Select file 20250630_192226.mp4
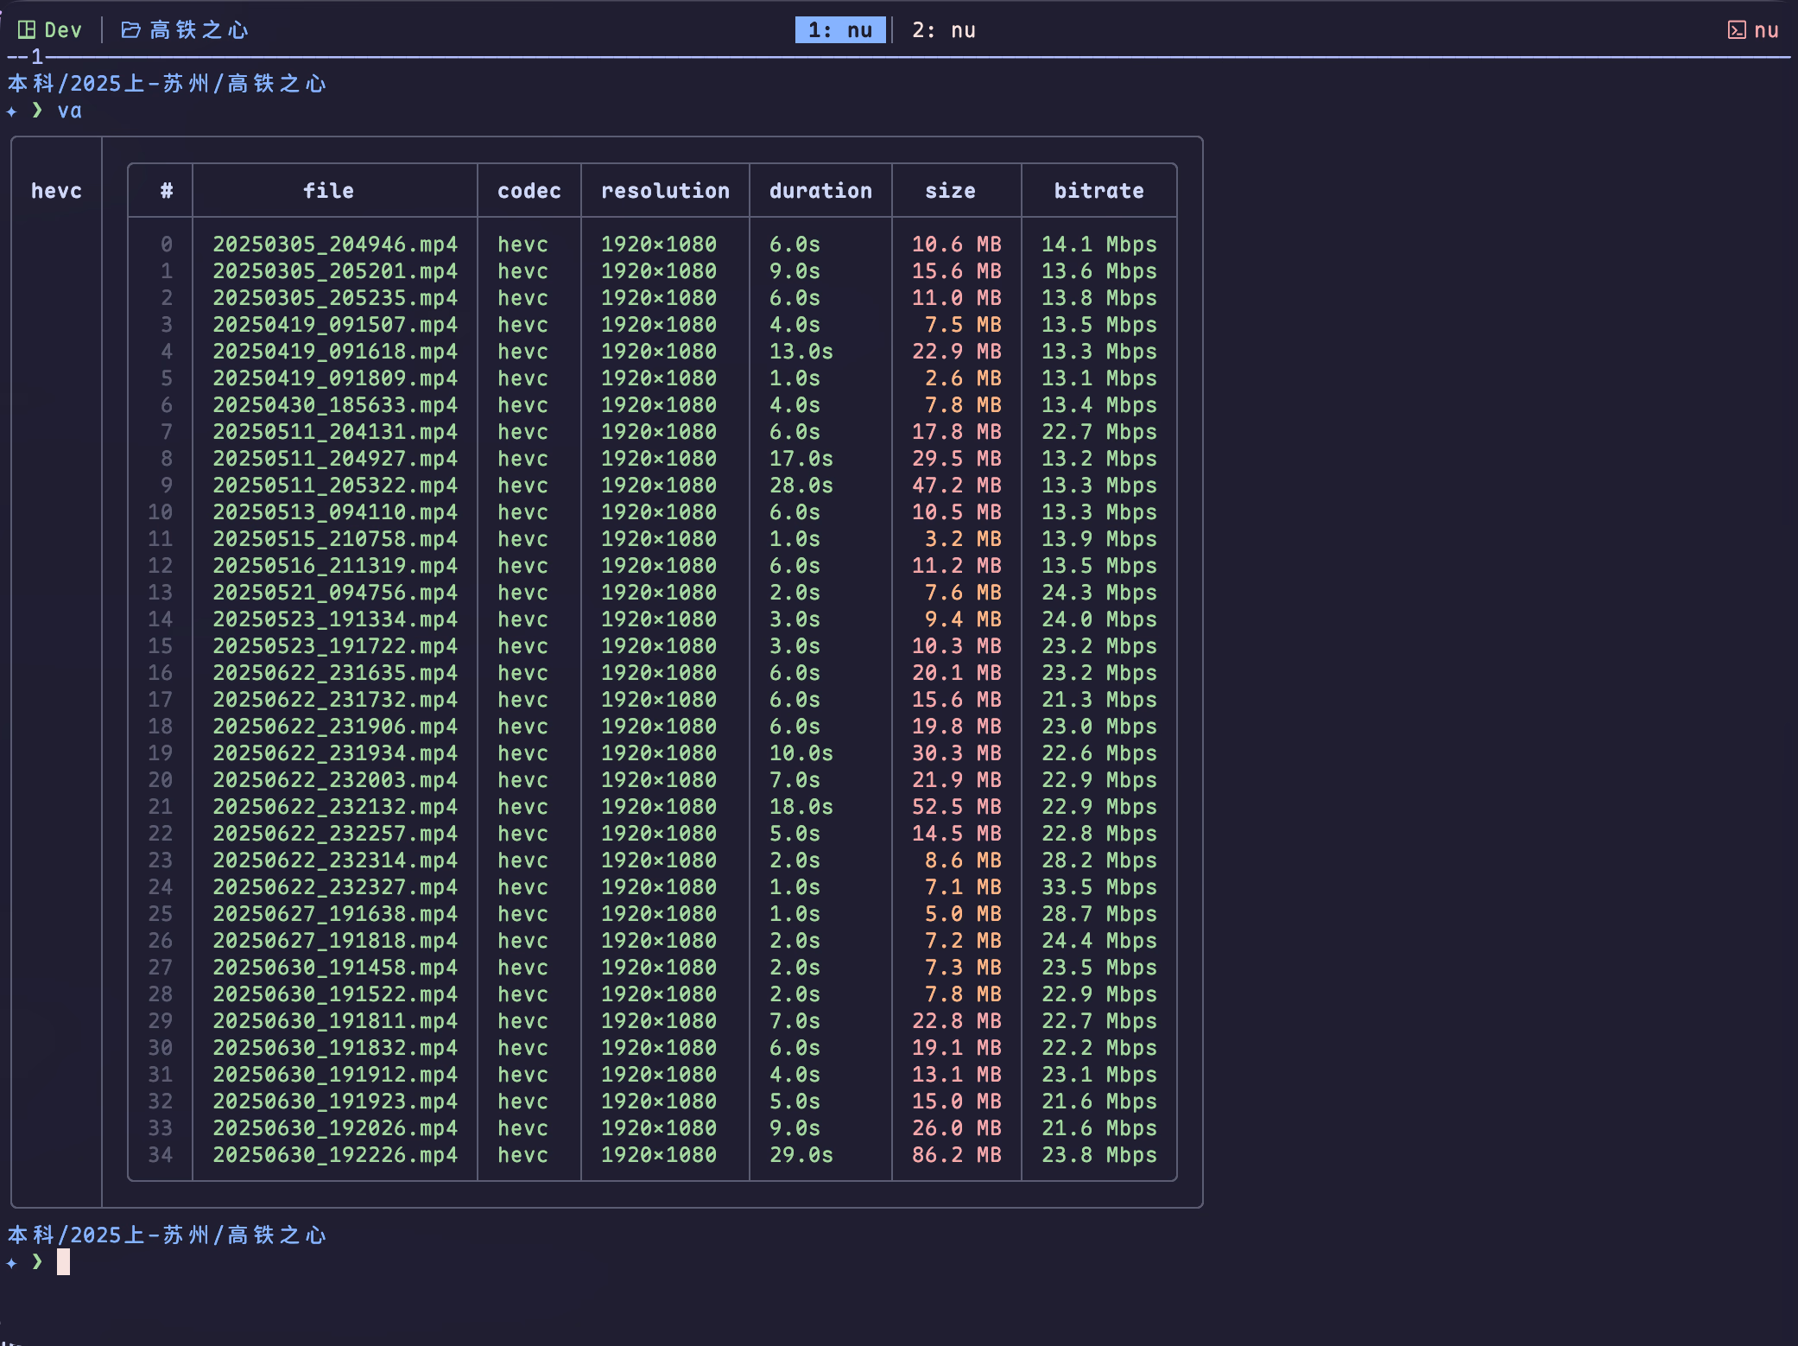 (335, 1155)
